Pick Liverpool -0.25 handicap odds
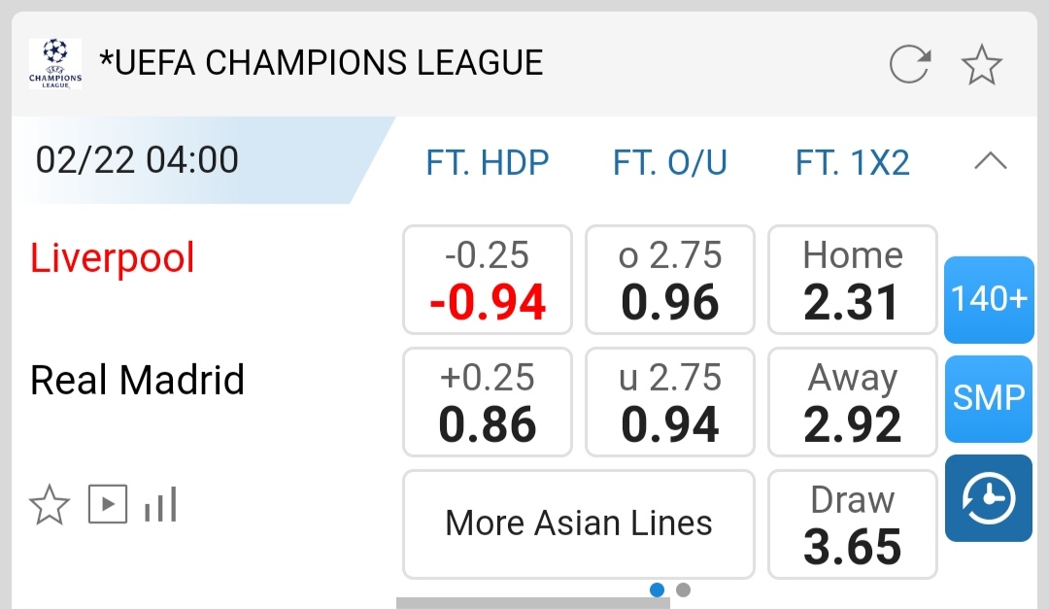 [x=488, y=280]
